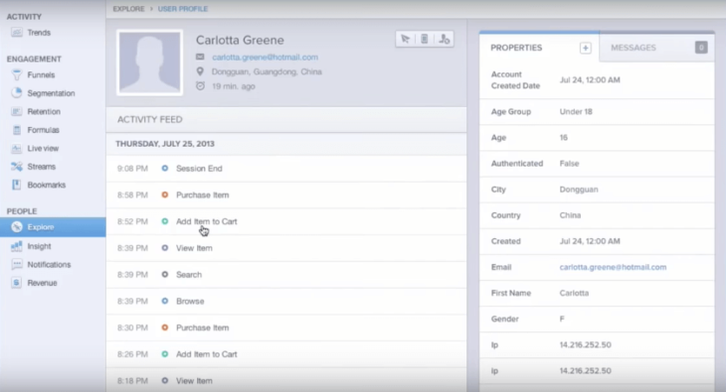Select Live view in sidebar

[43, 149]
